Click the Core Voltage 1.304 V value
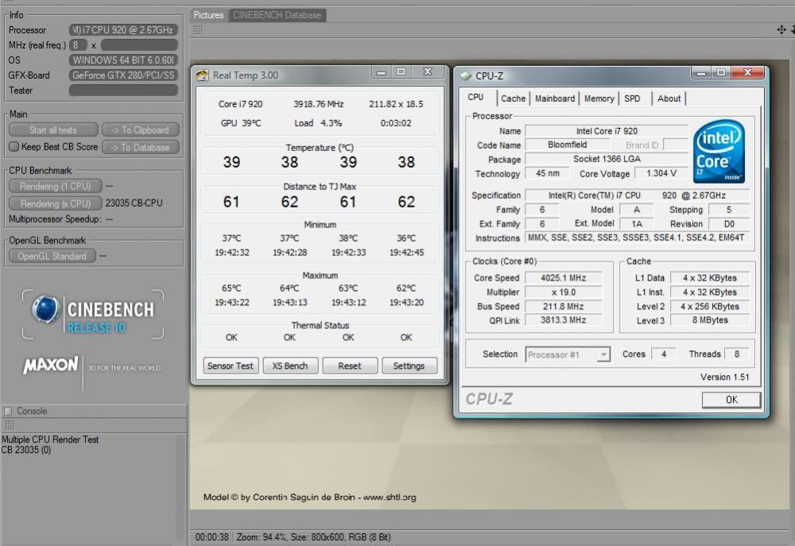Image resolution: width=795 pixels, height=546 pixels. click(x=661, y=173)
